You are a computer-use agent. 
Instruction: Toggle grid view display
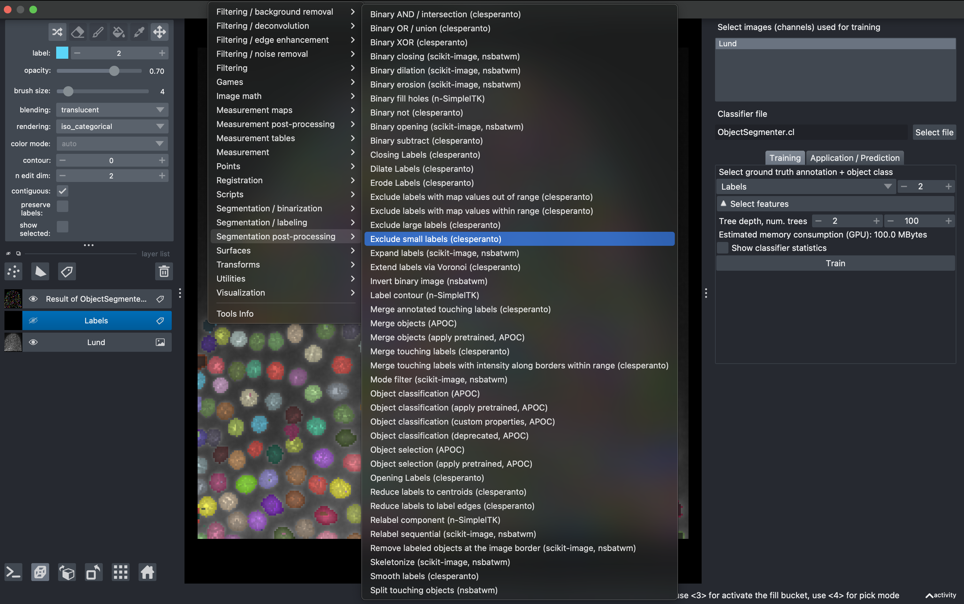[120, 572]
